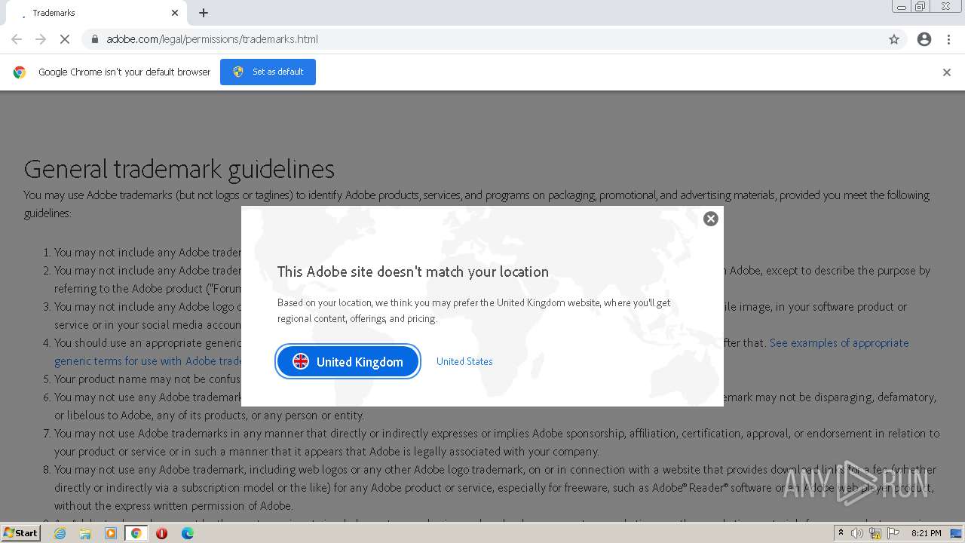The height and width of the screenshot is (543, 965).
Task: Go forward in browser history
Action: point(41,39)
